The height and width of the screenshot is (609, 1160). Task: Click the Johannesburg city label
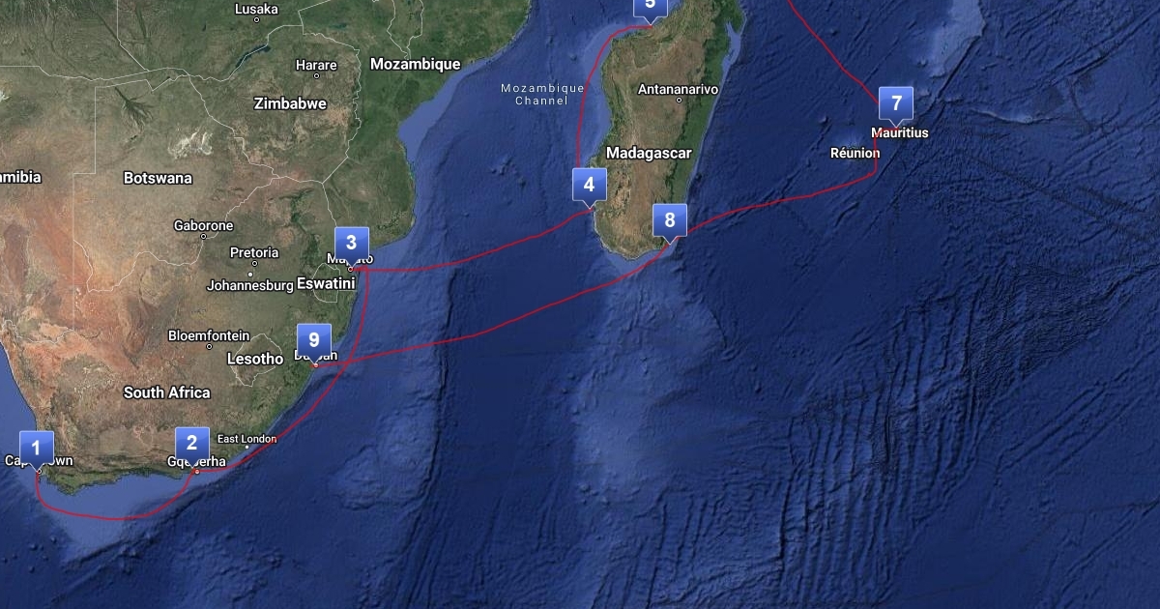click(249, 285)
